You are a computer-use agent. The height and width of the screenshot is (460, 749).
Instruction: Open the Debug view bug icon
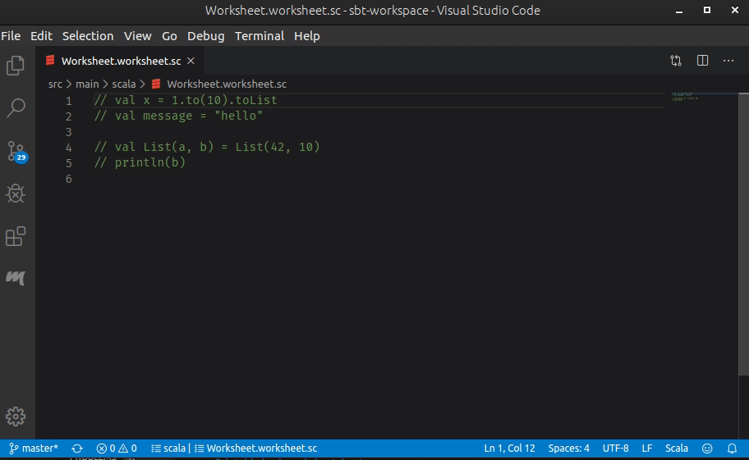coord(16,194)
